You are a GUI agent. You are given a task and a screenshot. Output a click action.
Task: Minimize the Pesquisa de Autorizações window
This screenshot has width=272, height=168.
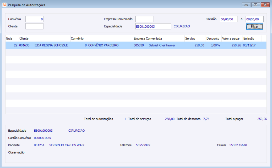tap(246, 5)
